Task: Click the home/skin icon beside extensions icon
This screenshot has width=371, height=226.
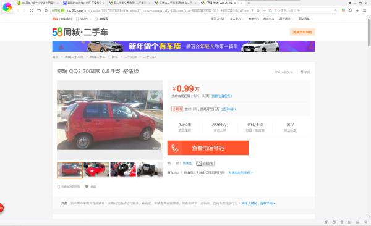Action: click(x=350, y=10)
